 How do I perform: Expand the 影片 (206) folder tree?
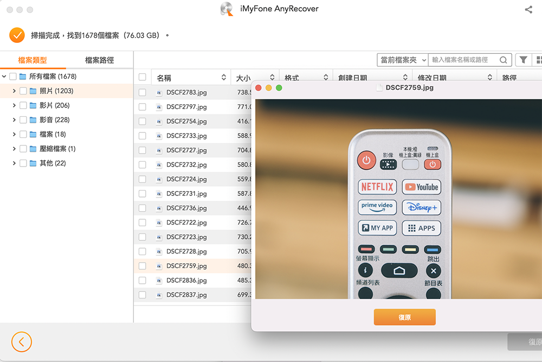(x=14, y=105)
